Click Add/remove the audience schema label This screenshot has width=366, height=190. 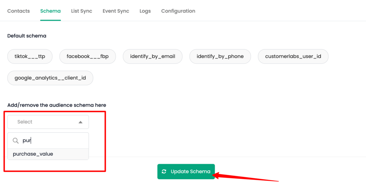coord(57,105)
